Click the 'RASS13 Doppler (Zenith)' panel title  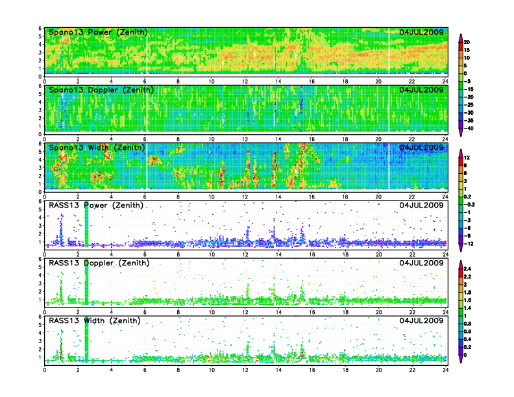click(x=99, y=263)
